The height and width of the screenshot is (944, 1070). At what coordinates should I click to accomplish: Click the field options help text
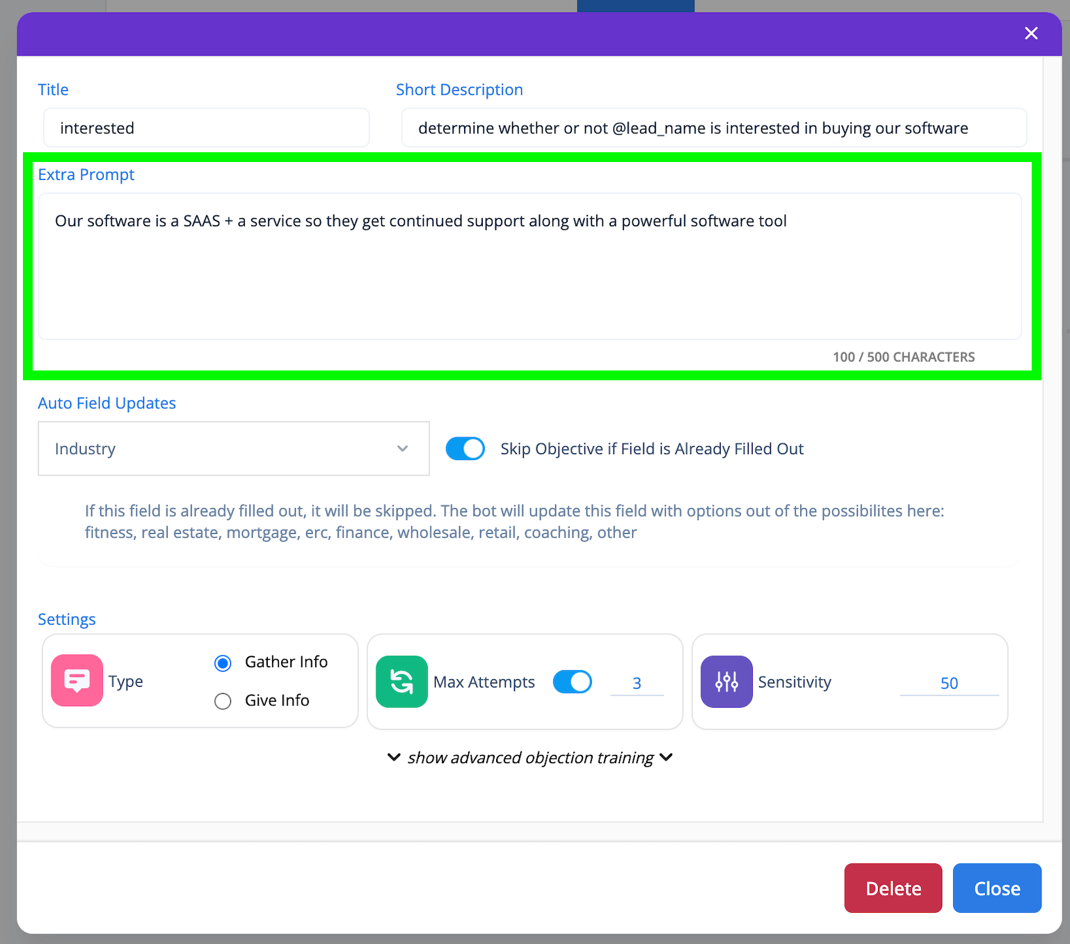(515, 521)
